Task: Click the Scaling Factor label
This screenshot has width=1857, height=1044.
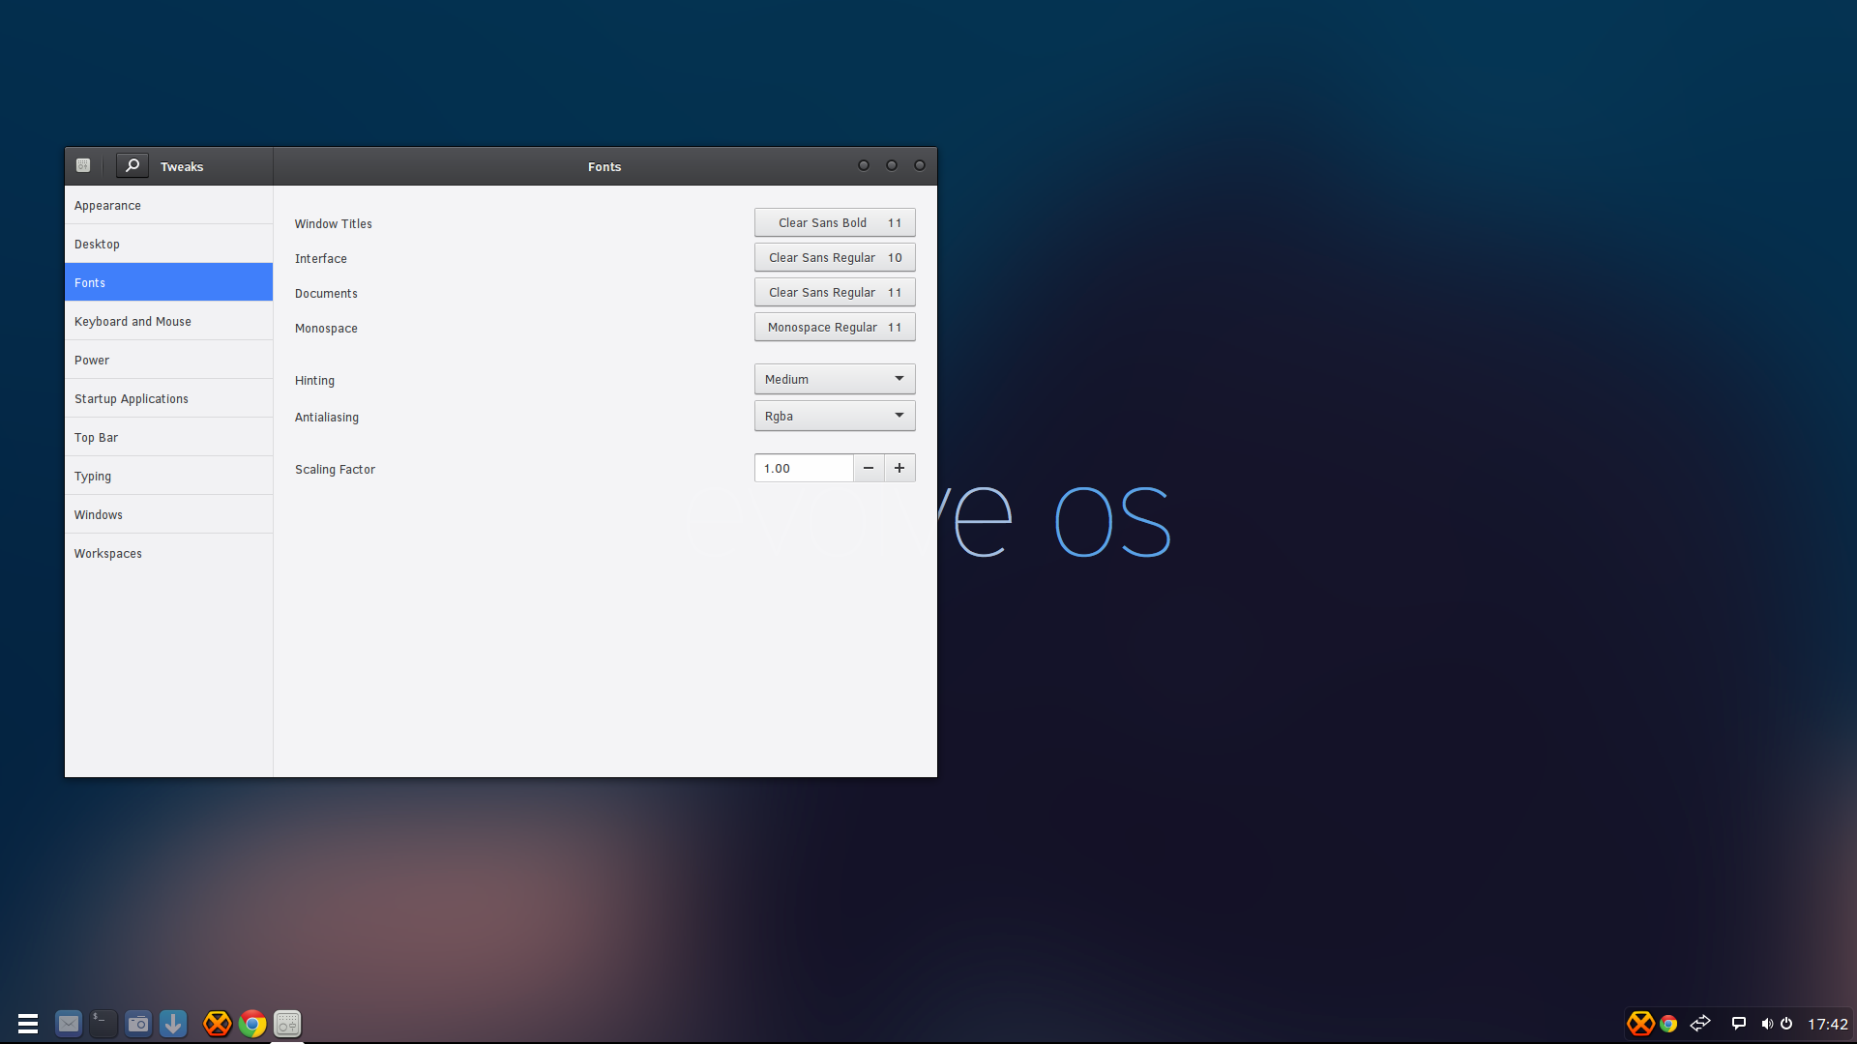Action: (335, 469)
